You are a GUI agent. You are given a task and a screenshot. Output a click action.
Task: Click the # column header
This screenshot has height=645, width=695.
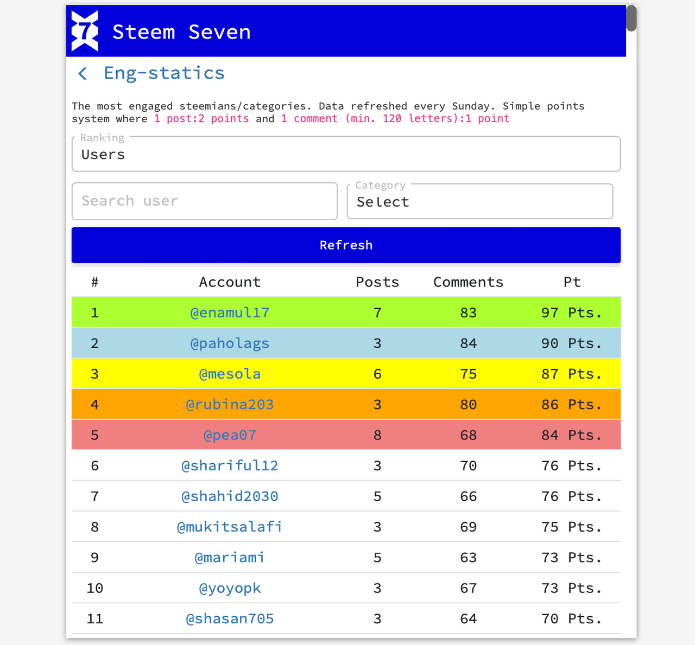(94, 282)
